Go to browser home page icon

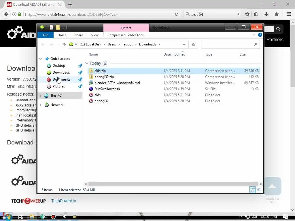point(277,14)
